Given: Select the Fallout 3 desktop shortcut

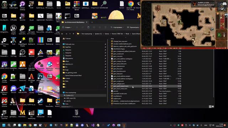Looking at the screenshot, I should pyautogui.click(x=22, y=30).
